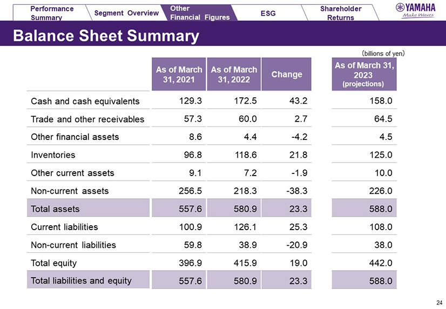Select the Cash and cash equivalents row label

[85, 101]
